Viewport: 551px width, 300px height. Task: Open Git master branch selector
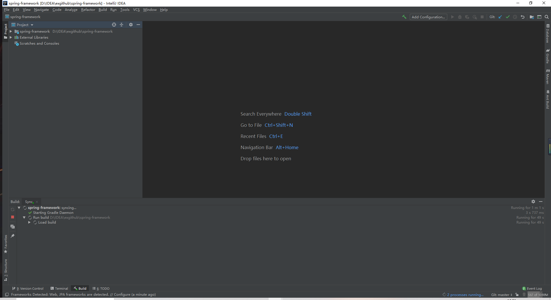[x=502, y=295]
